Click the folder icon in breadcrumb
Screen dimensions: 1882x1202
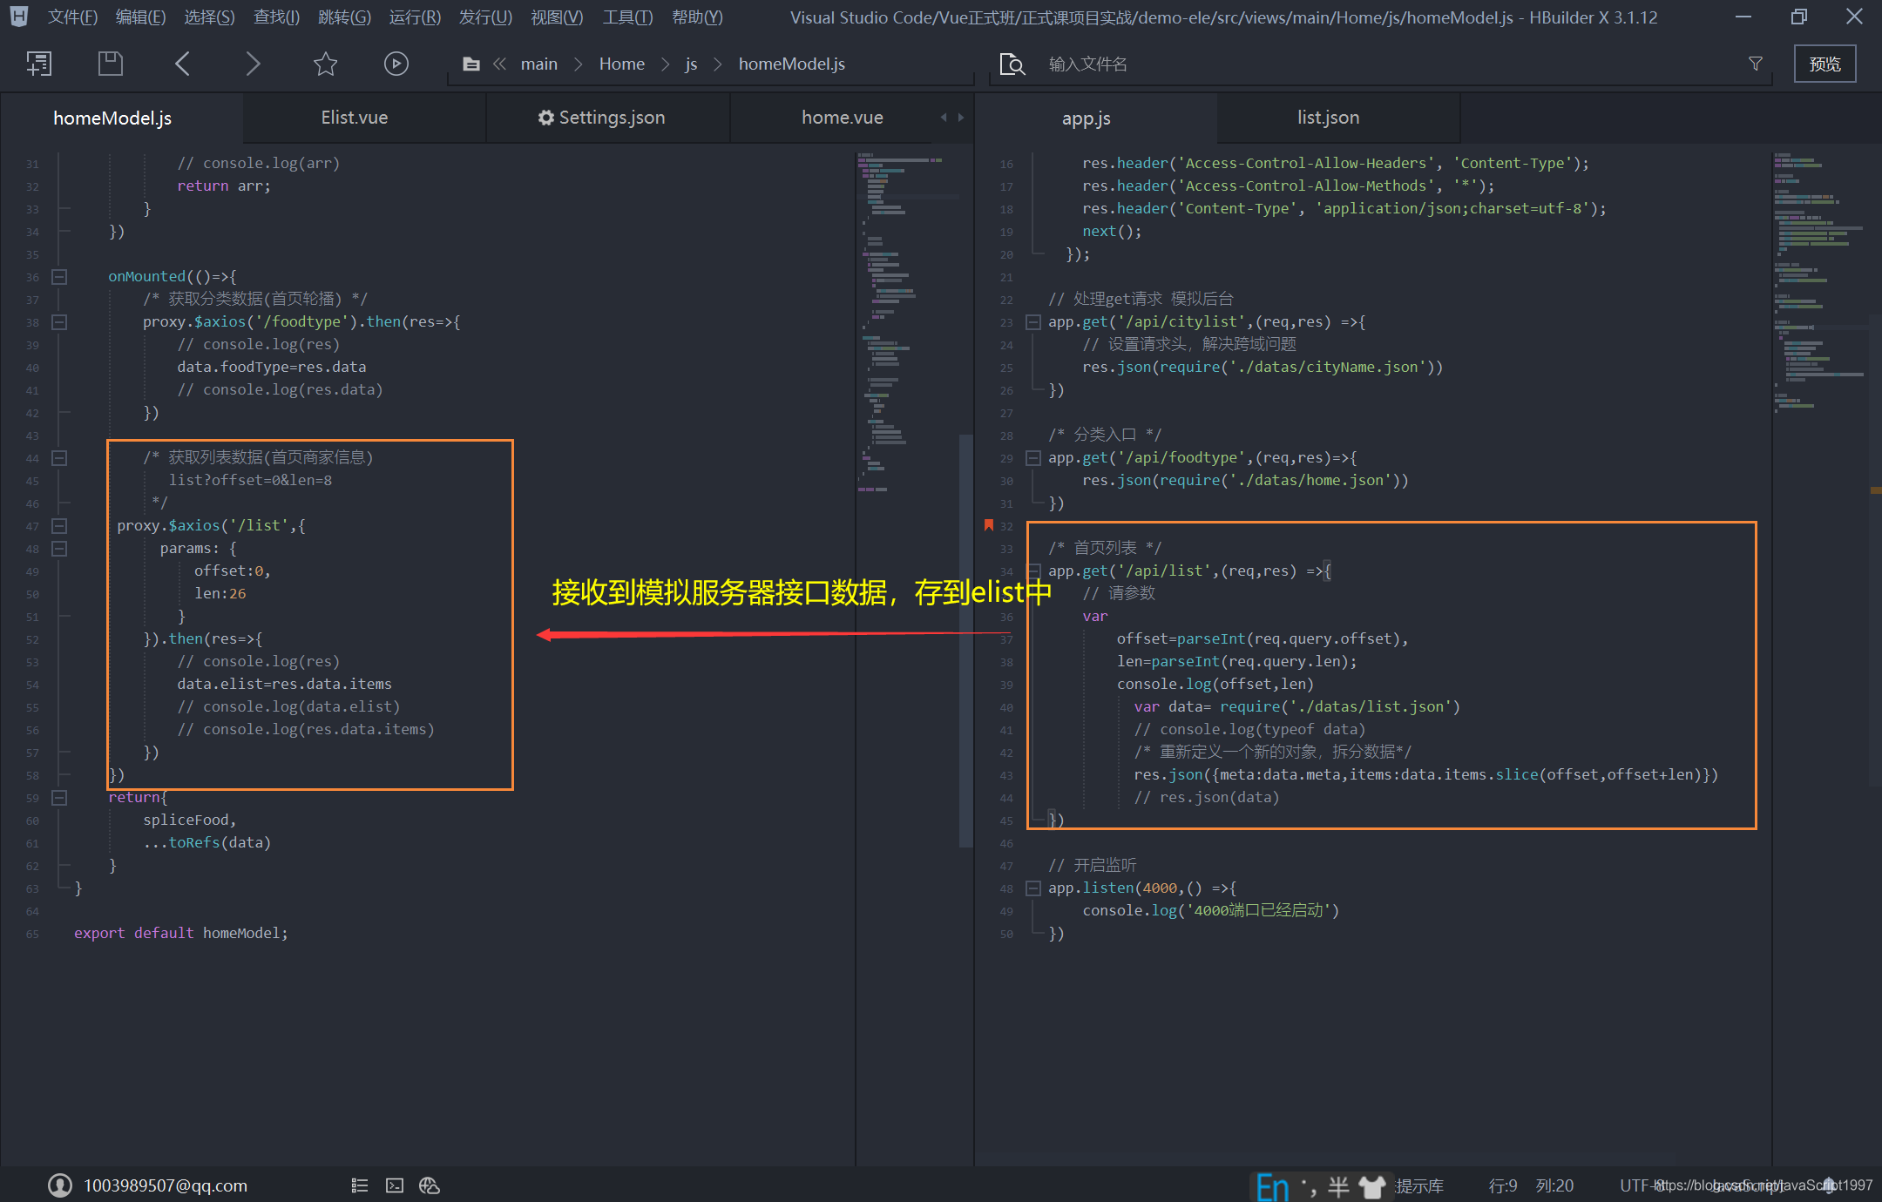[471, 64]
